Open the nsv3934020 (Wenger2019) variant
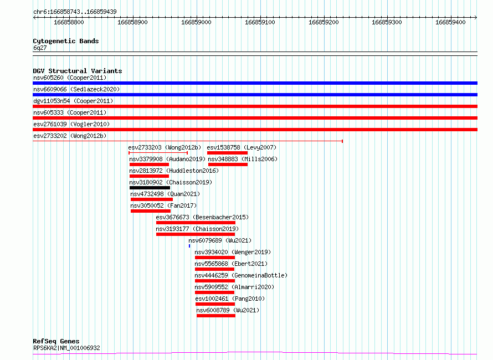Image resolution: width=493 pixels, height=360 pixels. (x=233, y=252)
